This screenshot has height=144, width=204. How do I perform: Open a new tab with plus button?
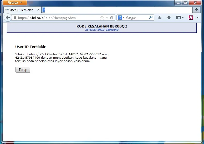click(196, 10)
